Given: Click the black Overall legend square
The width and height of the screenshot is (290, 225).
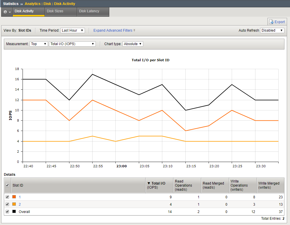Looking at the screenshot, I should coord(14,212).
